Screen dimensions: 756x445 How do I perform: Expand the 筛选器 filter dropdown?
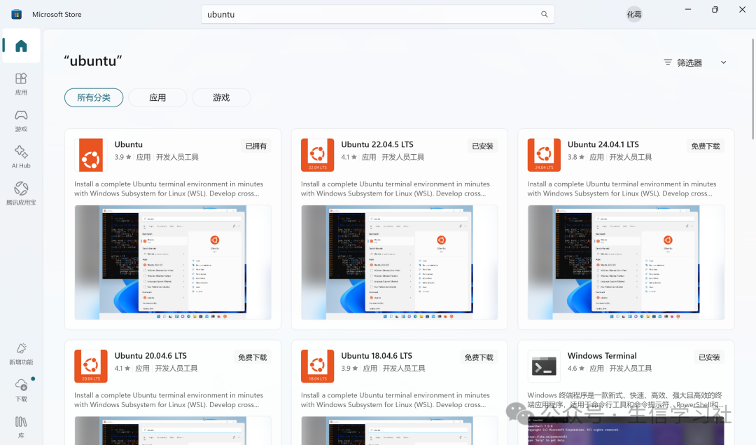695,63
